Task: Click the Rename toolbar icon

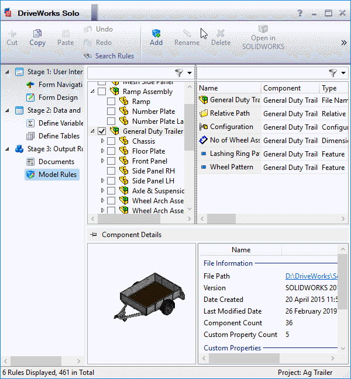Action: 187,33
